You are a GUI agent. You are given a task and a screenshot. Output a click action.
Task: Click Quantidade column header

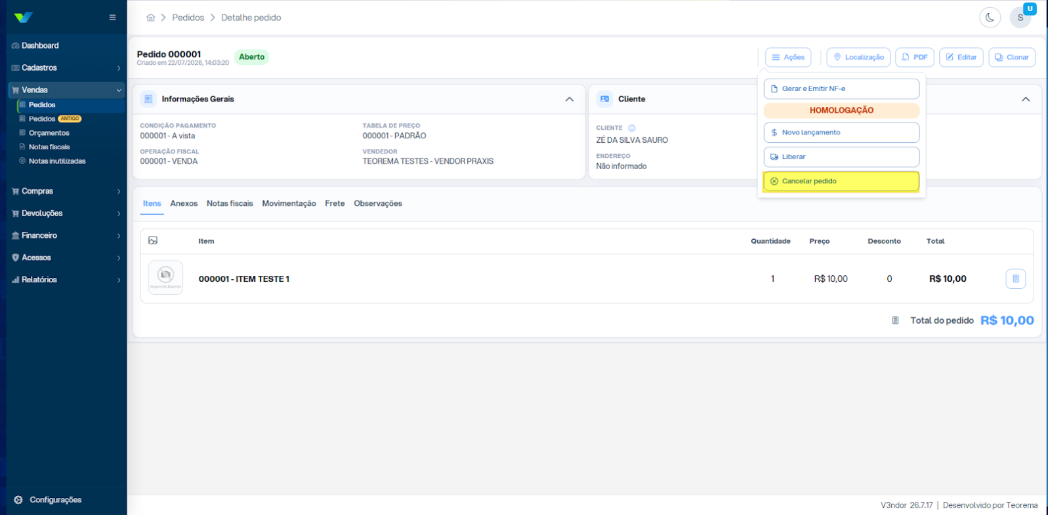770,241
